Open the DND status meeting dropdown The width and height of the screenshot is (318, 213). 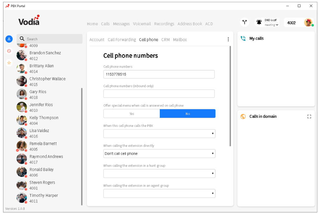pyautogui.click(x=271, y=25)
